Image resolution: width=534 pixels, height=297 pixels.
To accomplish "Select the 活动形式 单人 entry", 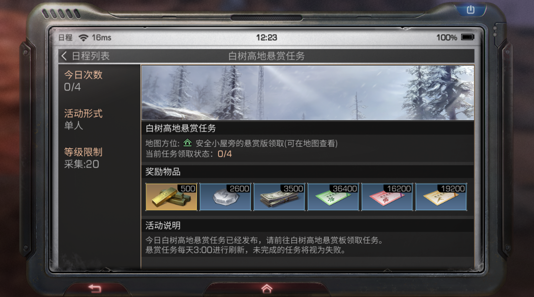I will pyautogui.click(x=84, y=120).
